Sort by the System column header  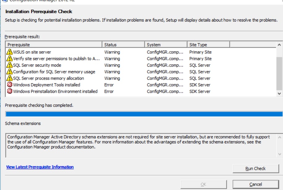[x=166, y=45]
